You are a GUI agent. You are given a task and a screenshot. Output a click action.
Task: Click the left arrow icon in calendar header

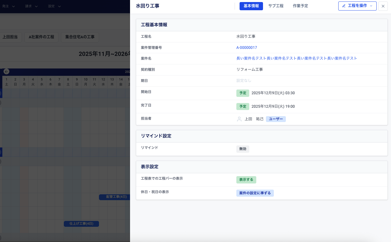(x=6, y=71)
